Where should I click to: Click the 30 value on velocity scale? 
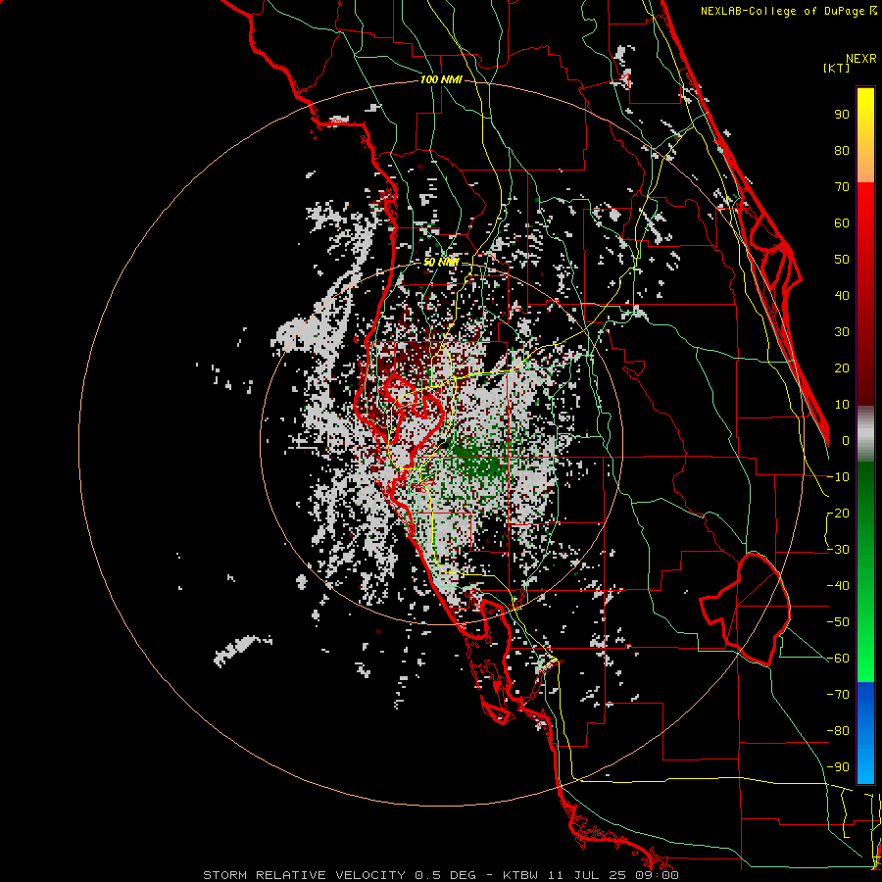[842, 332]
